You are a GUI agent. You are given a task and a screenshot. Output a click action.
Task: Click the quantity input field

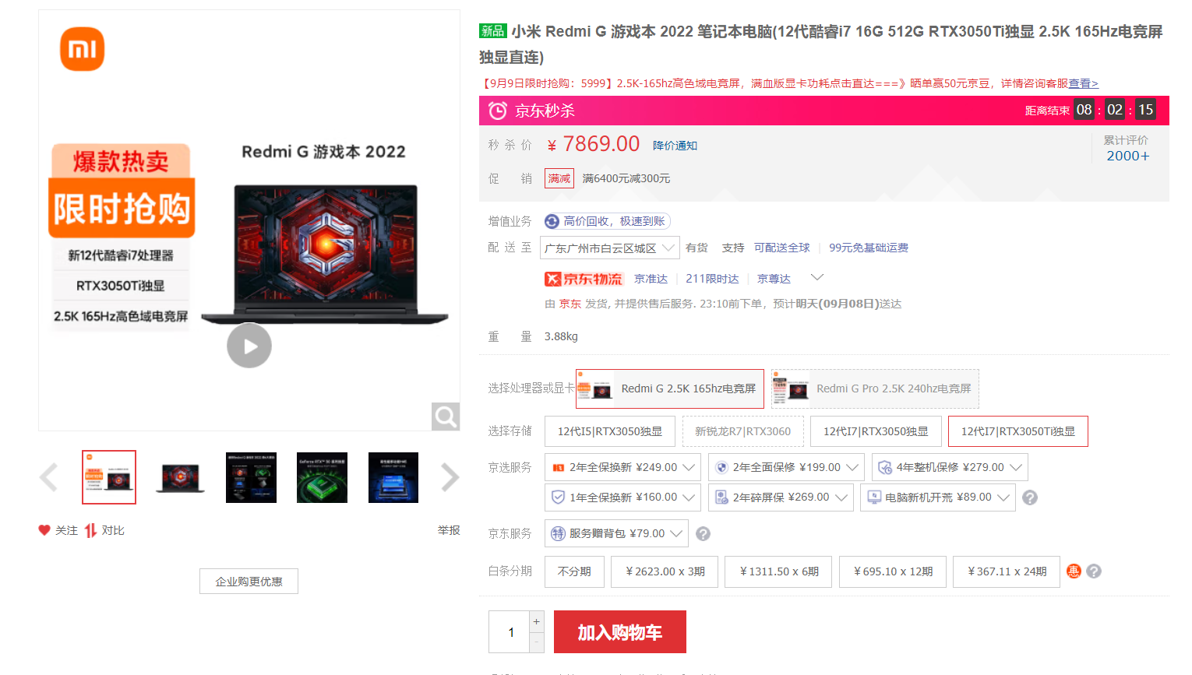click(510, 632)
